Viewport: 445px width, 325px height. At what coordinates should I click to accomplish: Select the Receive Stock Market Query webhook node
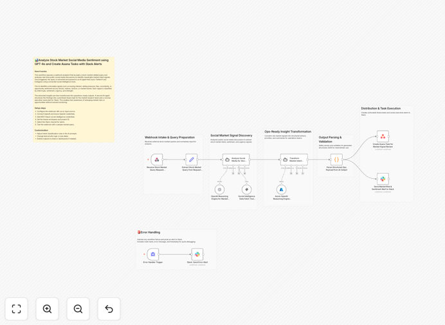point(157,160)
